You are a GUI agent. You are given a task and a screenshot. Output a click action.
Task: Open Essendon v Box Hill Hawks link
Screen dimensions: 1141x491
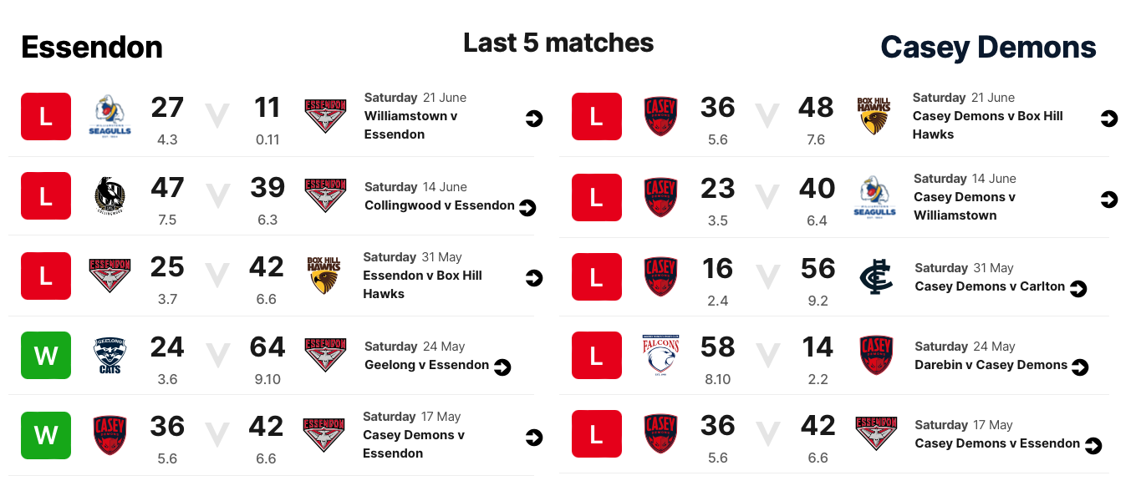pos(422,284)
